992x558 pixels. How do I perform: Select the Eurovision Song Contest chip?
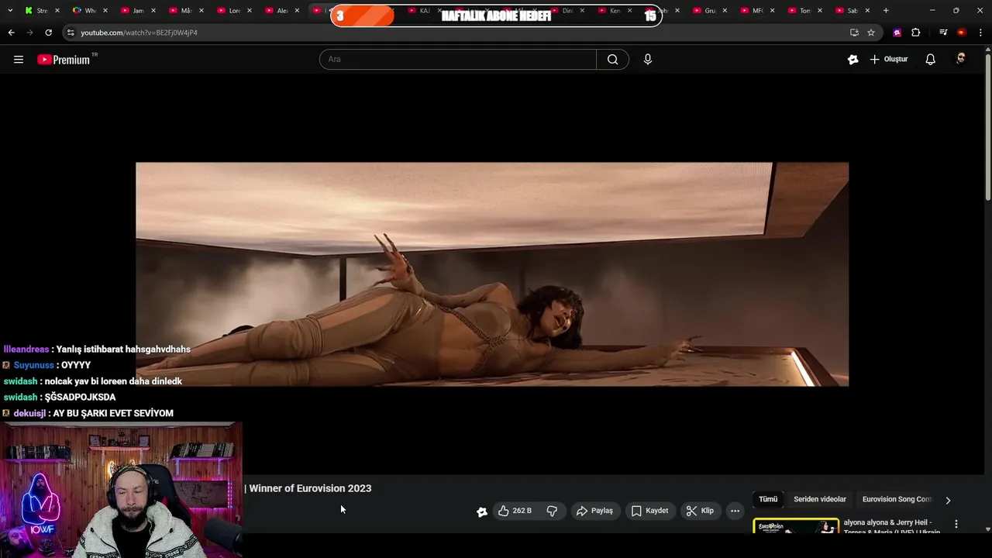(x=897, y=499)
